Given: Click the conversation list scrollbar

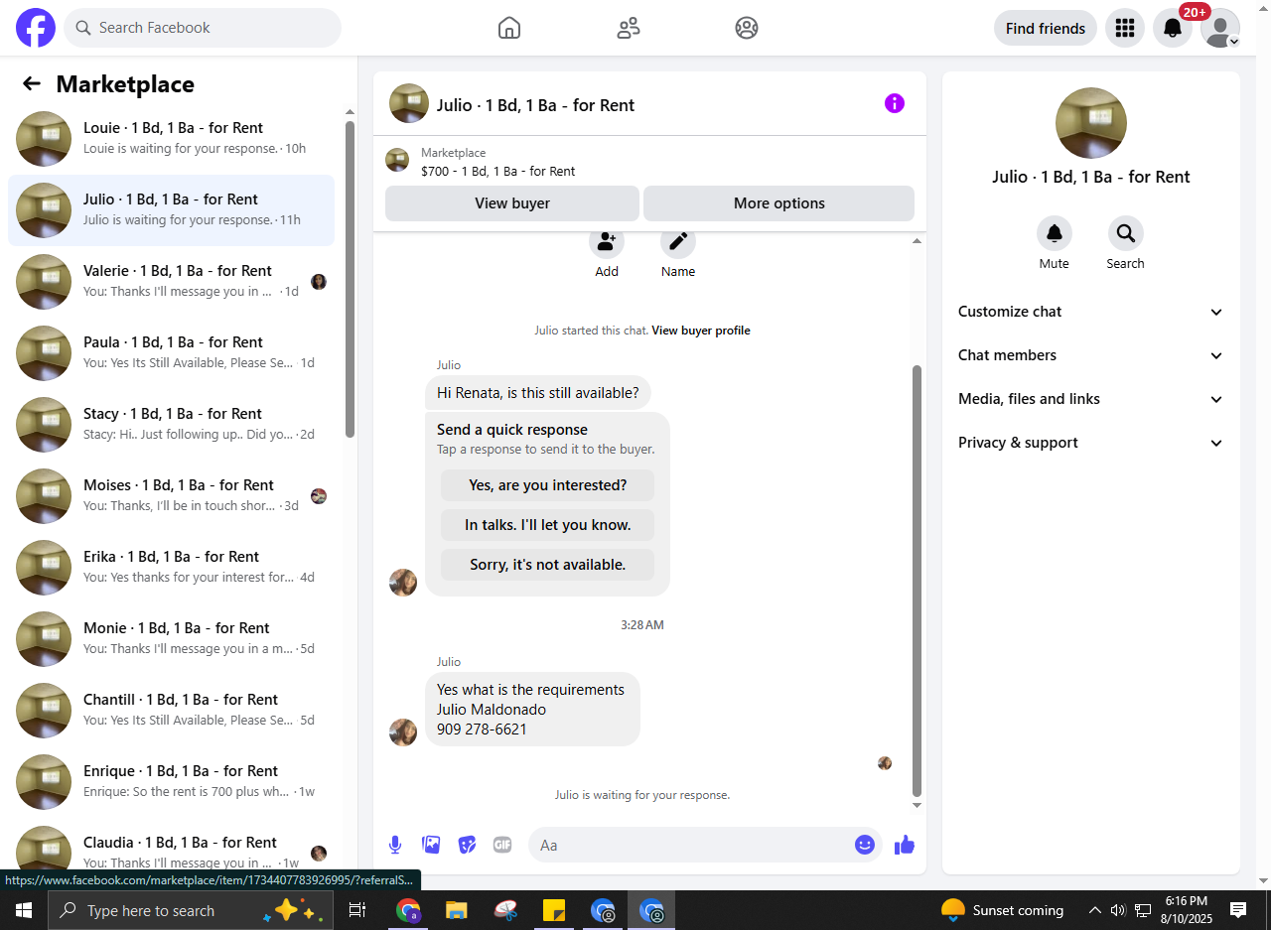Looking at the screenshot, I should pyautogui.click(x=350, y=278).
